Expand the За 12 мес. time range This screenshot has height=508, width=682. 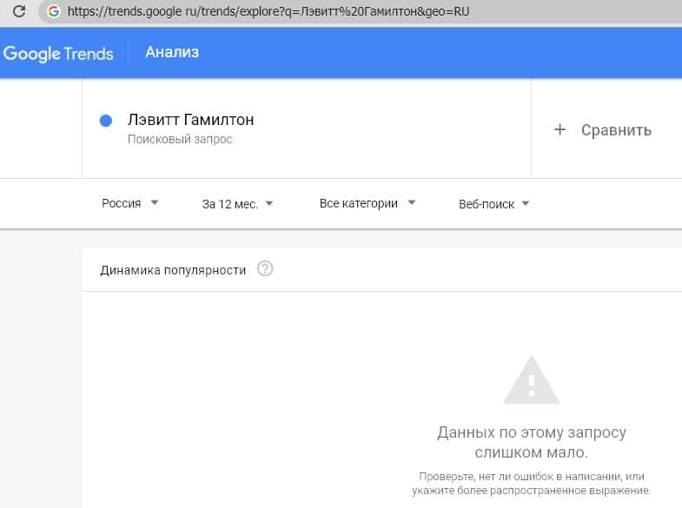tap(237, 204)
